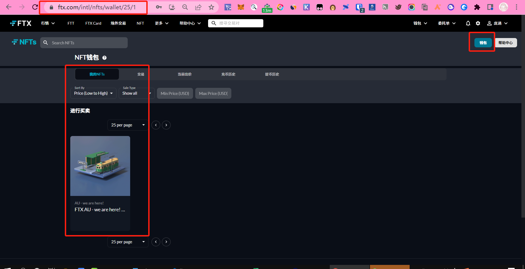Open the lower 25 per page dropdown
This screenshot has height=269, width=525.
[x=128, y=242]
